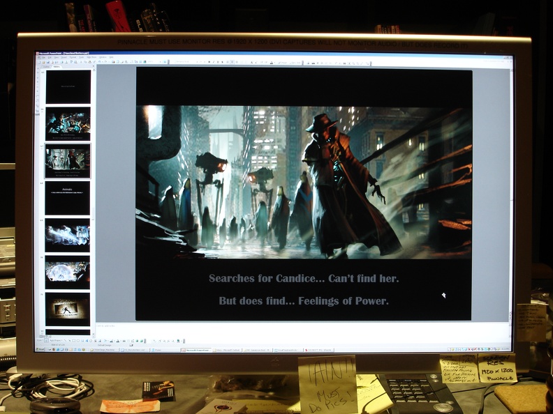Click the Windows Start button
Image resolution: width=553 pixels, height=414 pixels.
[40, 349]
